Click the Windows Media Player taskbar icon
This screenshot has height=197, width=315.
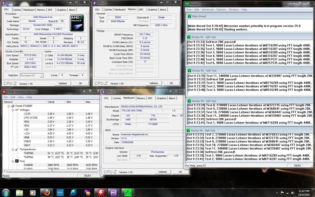pos(33,192)
